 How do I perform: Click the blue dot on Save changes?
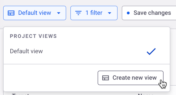tap(128, 13)
